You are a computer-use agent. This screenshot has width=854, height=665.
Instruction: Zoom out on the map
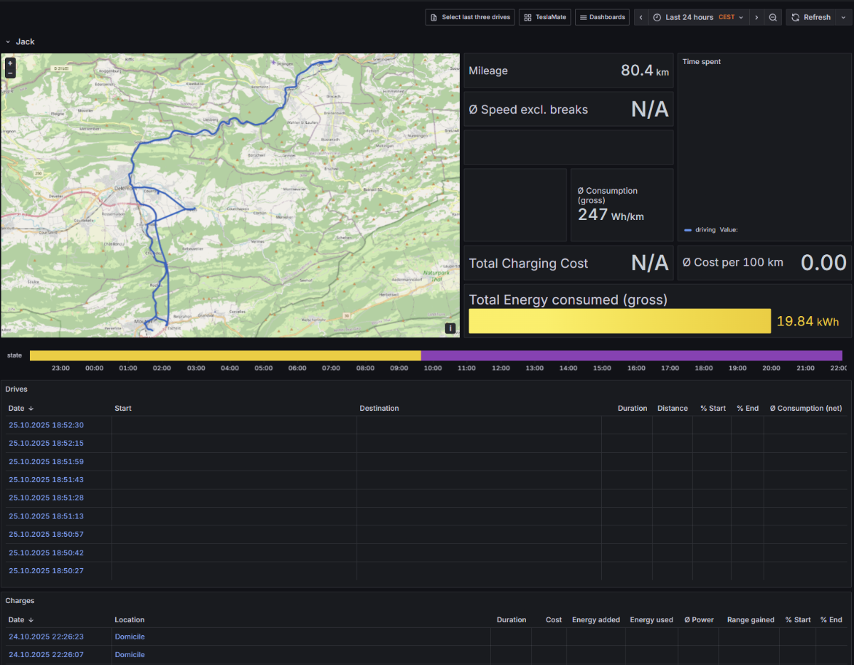[x=10, y=73]
